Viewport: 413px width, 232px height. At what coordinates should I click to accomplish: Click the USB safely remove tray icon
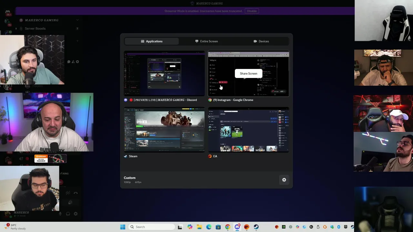click(318, 227)
